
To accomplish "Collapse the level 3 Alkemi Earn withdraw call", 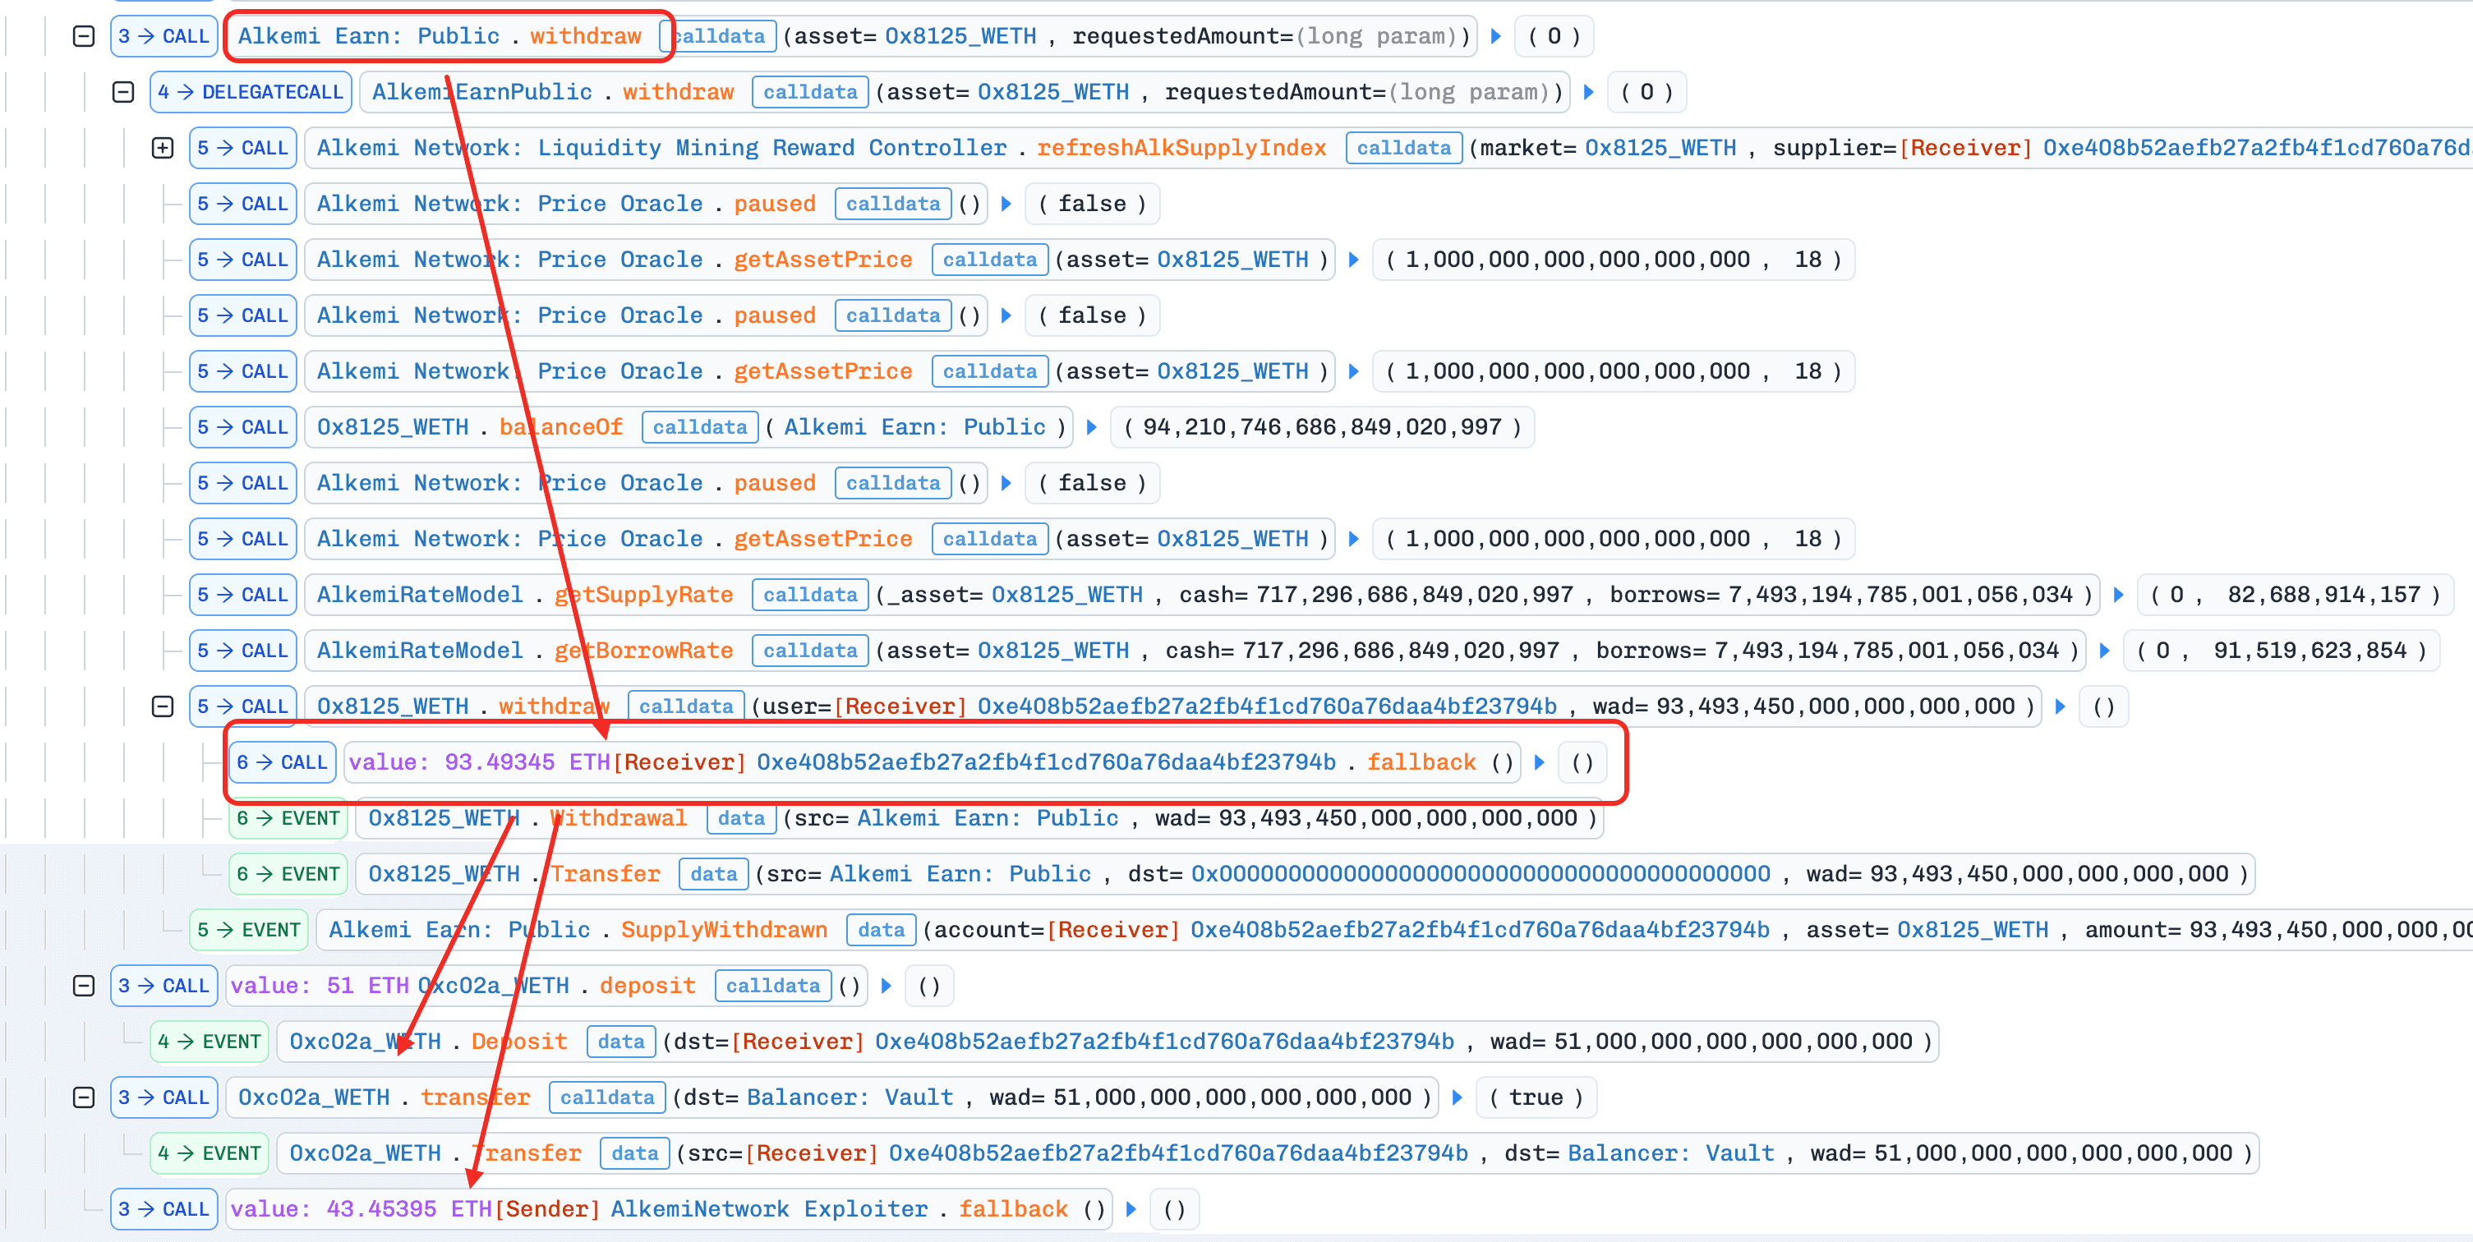I will [x=84, y=36].
